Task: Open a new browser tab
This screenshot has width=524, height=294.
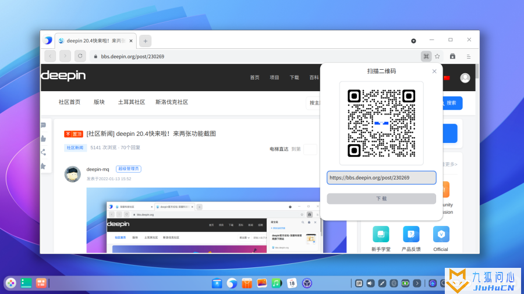Action: (x=146, y=41)
